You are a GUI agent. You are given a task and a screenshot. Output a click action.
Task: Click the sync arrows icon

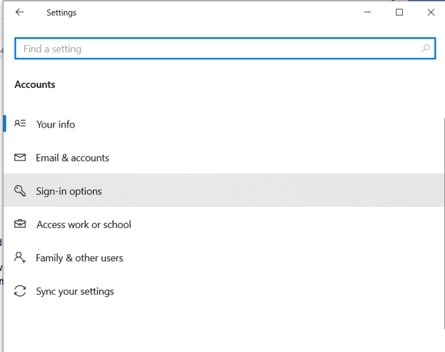[x=20, y=291]
